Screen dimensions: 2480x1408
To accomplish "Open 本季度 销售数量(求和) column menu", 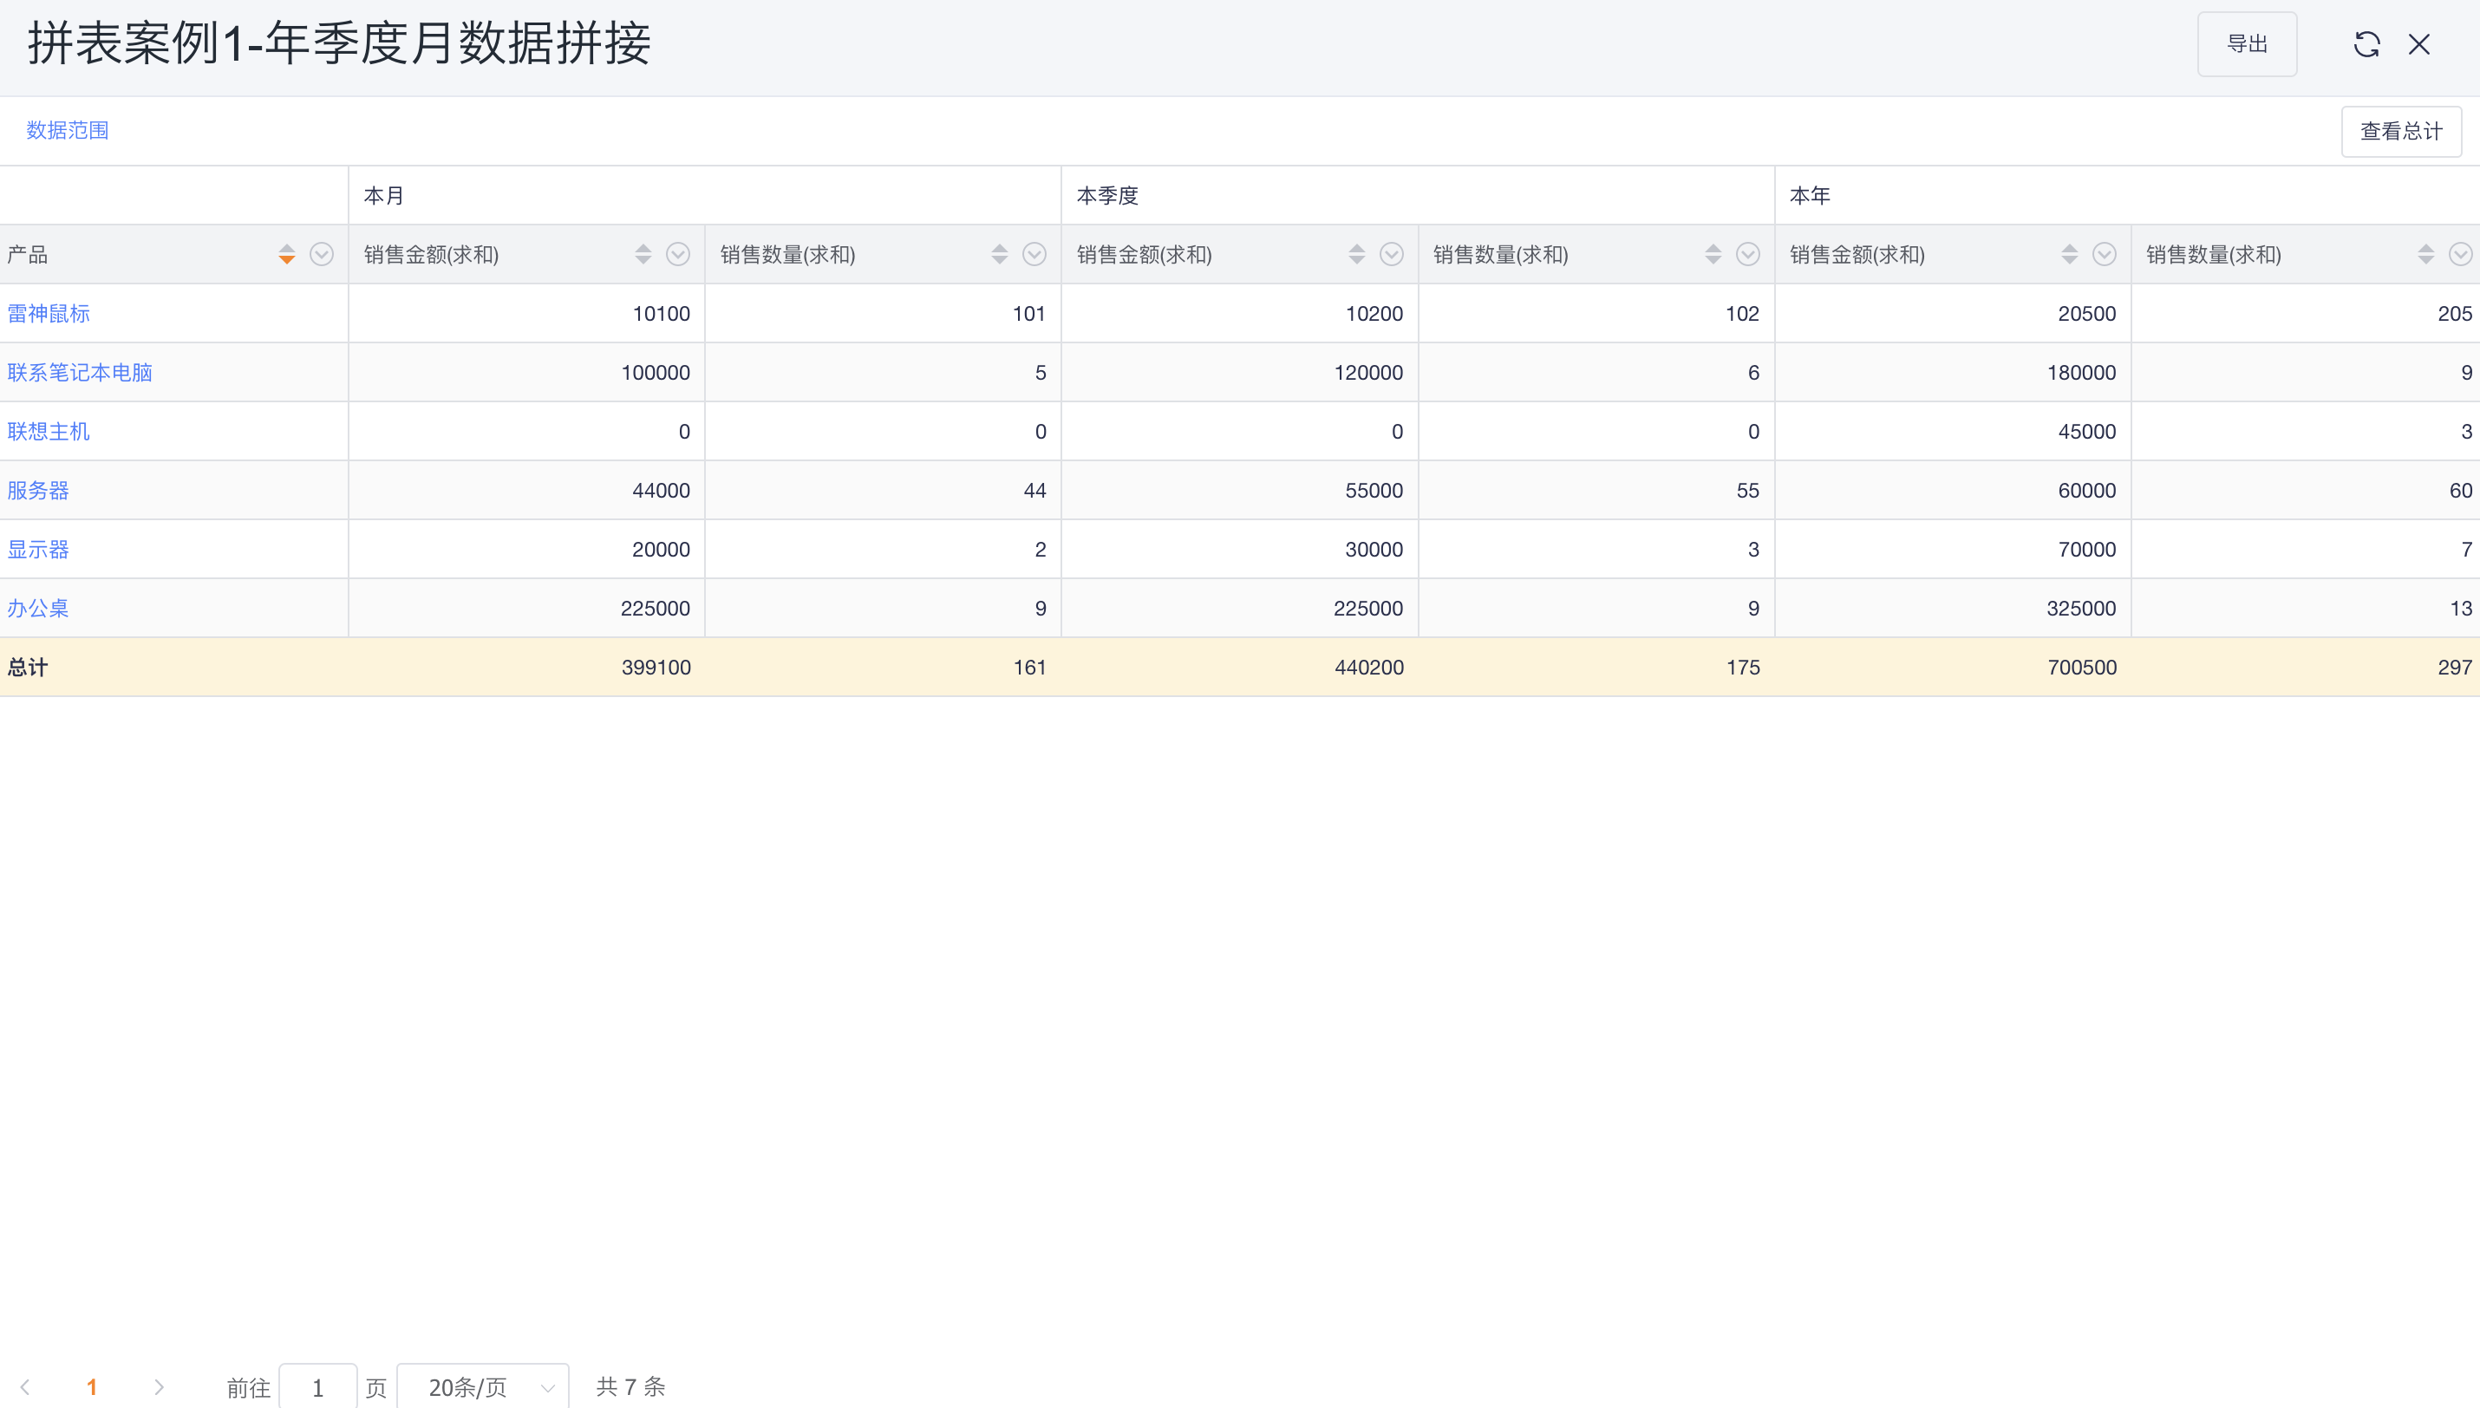I will (x=1748, y=254).
